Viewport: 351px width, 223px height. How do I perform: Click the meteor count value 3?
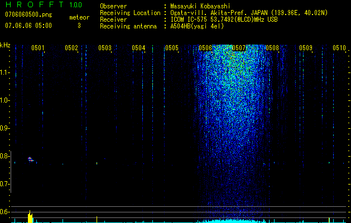tap(79, 26)
